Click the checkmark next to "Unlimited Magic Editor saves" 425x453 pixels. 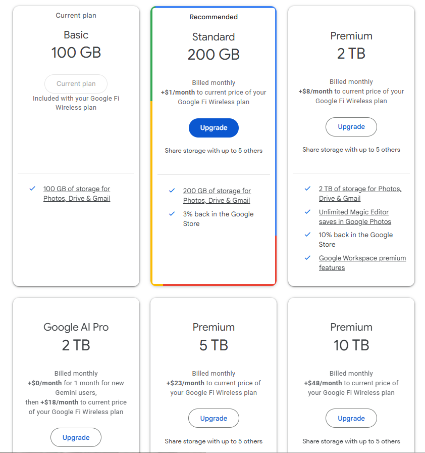tap(307, 212)
